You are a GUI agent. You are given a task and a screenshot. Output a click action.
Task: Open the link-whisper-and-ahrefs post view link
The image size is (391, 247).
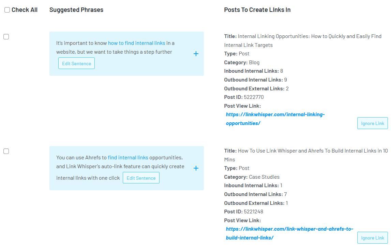[289, 229]
